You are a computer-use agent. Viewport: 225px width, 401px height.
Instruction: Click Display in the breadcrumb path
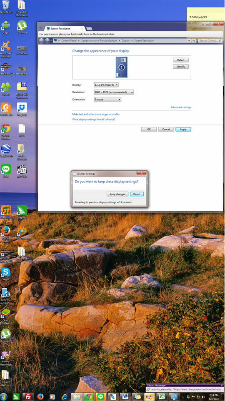click(125, 41)
